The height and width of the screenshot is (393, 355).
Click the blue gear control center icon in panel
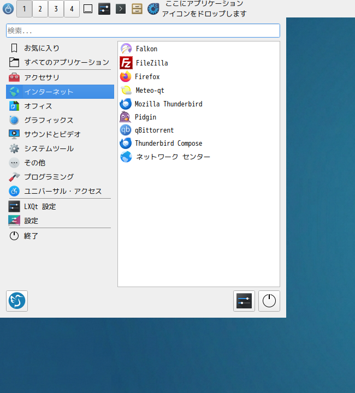153,9
